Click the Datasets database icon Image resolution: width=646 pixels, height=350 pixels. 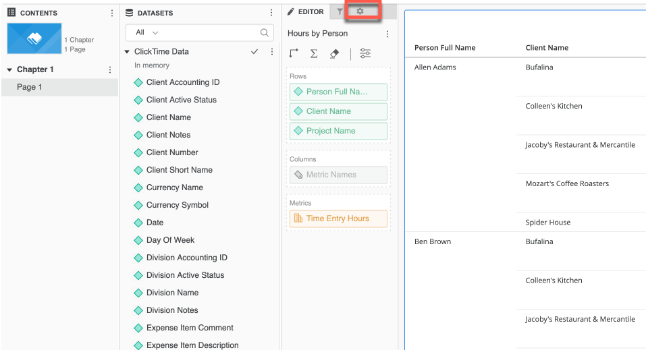pyautogui.click(x=130, y=13)
